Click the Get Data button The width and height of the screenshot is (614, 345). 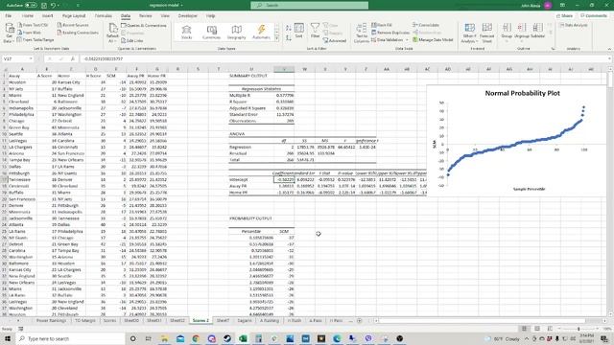click(x=9, y=33)
